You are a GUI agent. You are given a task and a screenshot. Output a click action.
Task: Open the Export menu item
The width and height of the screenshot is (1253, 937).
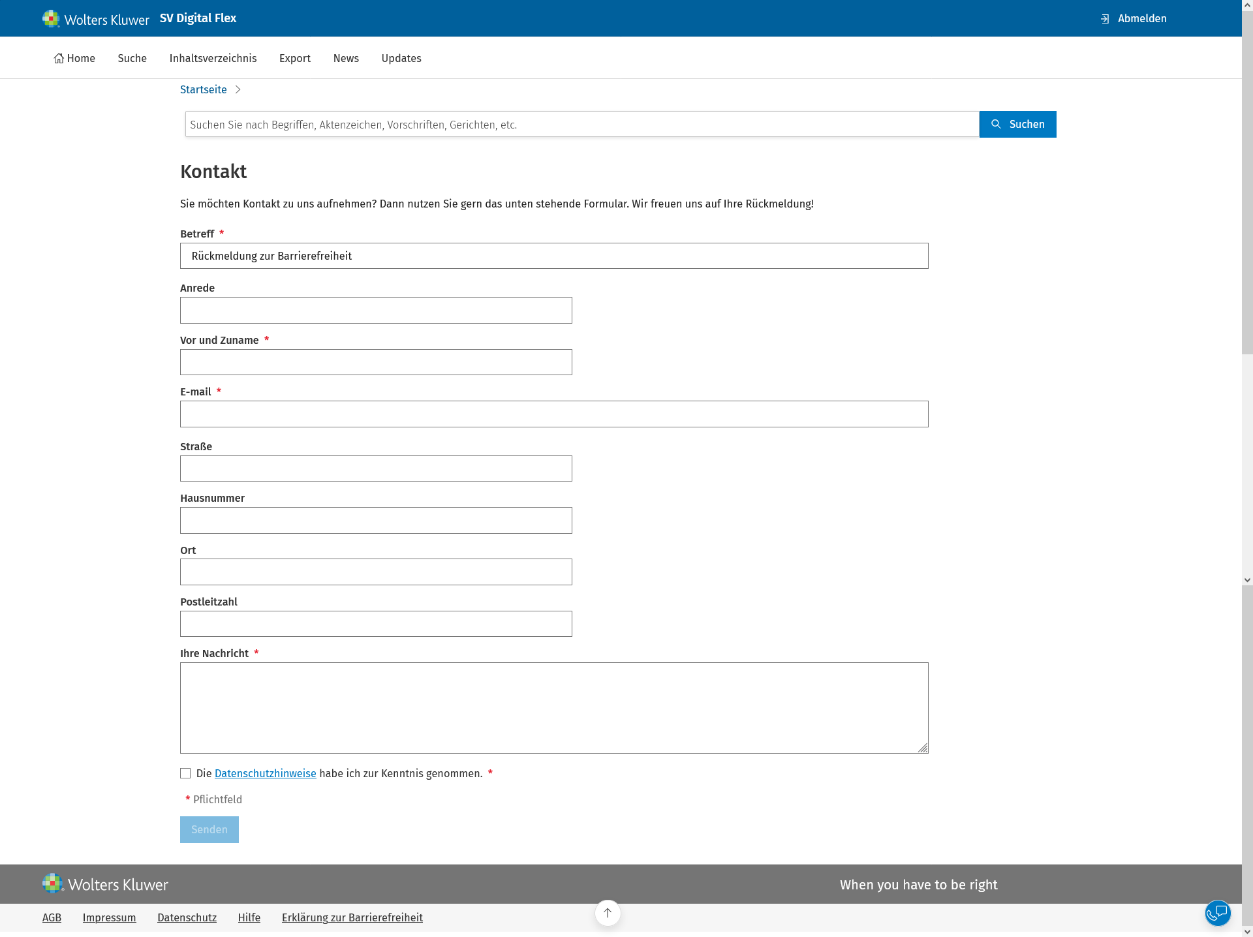pyautogui.click(x=294, y=58)
